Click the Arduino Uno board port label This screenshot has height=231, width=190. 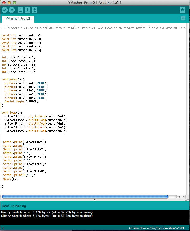156,228
